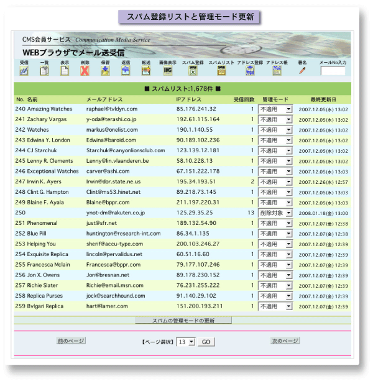373x384 pixels.
Task: Open management mode dropdown for Irwin K. Ayers
Action: pos(275,181)
